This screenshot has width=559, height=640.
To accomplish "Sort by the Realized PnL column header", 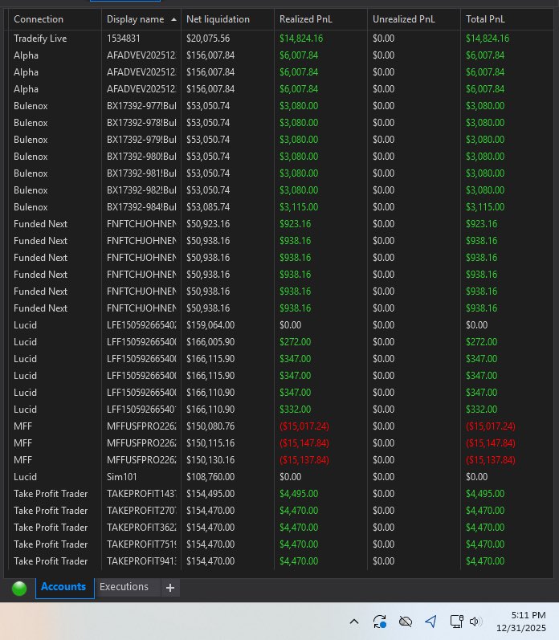I will click(305, 19).
